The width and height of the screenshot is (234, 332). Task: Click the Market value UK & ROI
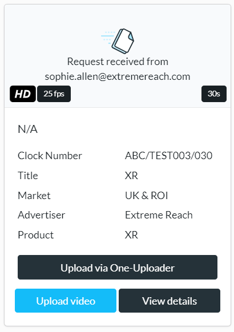147,196
